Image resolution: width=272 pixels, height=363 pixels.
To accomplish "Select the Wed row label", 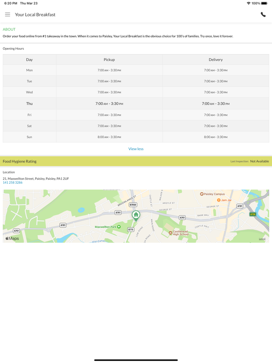I will 30,92.
